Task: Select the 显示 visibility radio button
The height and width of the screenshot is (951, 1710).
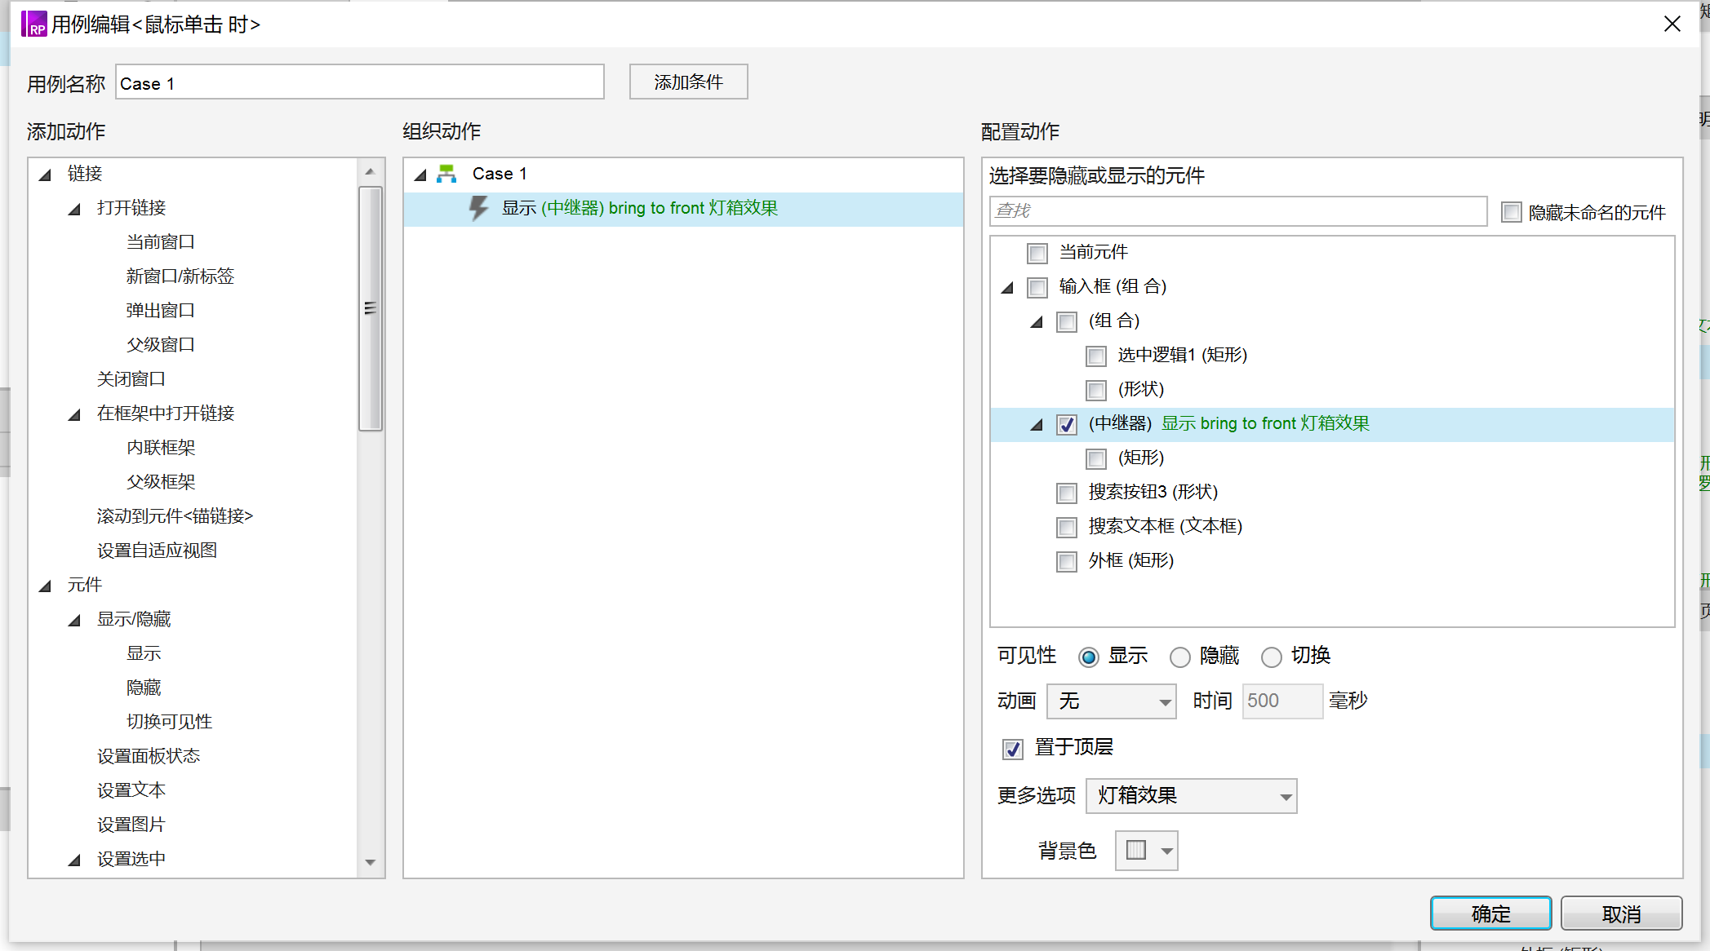Action: pyautogui.click(x=1089, y=657)
